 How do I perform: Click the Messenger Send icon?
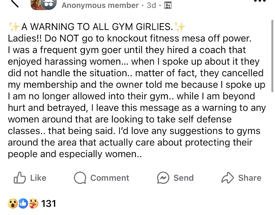click(163, 178)
